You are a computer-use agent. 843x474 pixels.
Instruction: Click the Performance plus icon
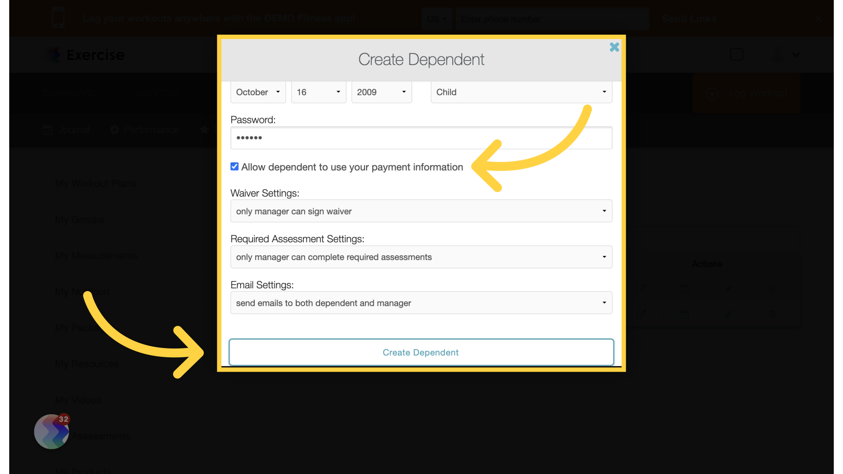[115, 129]
